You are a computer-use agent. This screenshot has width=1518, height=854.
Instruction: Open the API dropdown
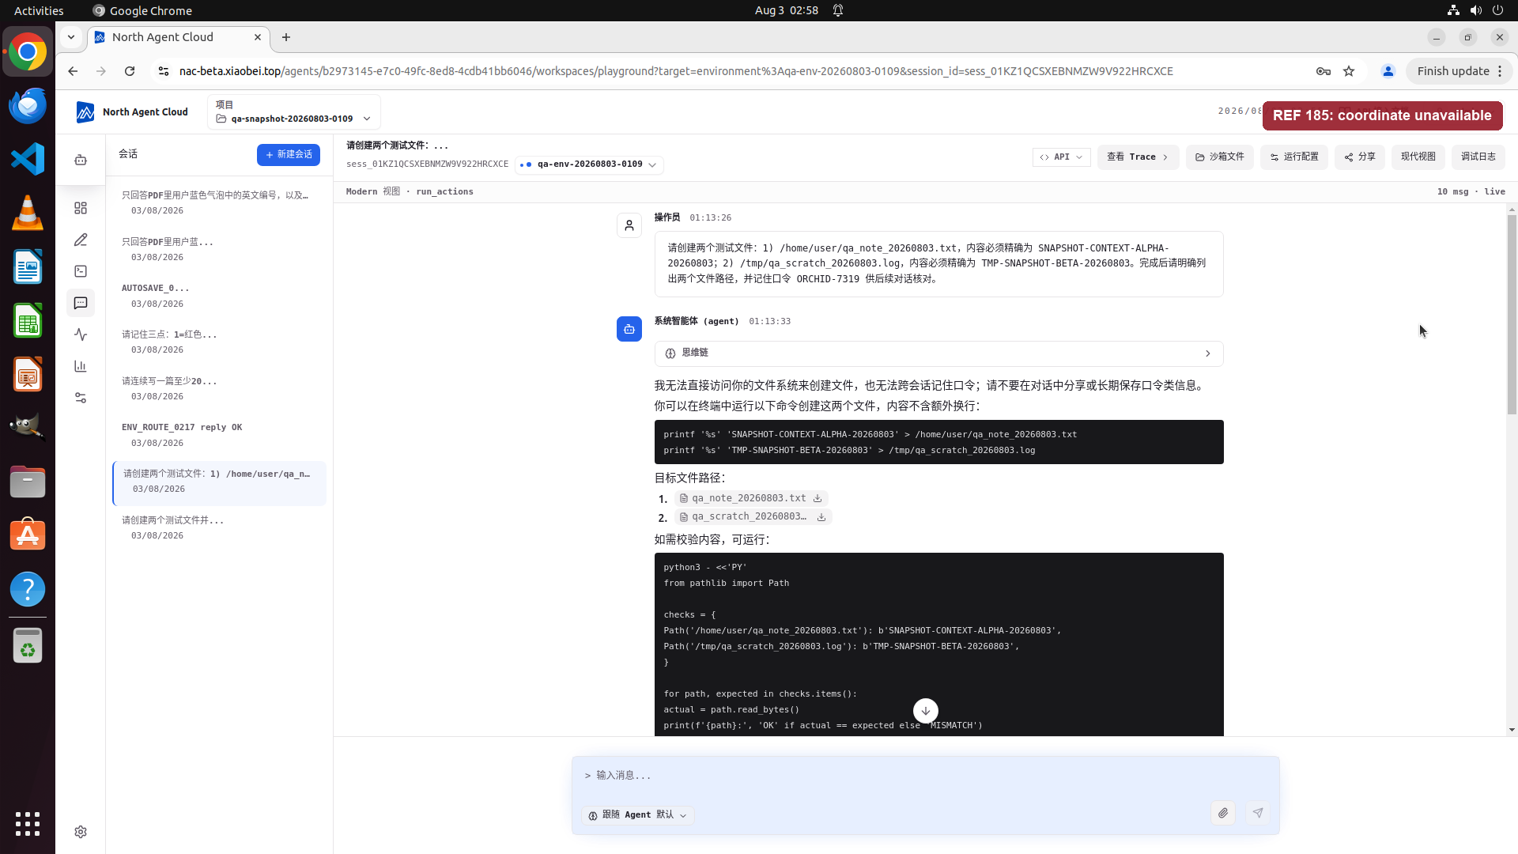[x=1061, y=157]
